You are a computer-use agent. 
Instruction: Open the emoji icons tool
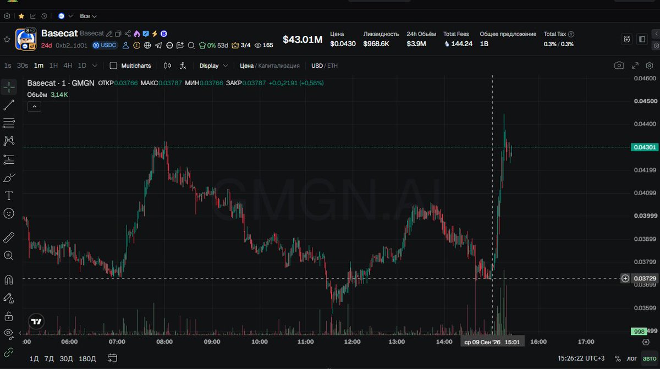point(9,213)
